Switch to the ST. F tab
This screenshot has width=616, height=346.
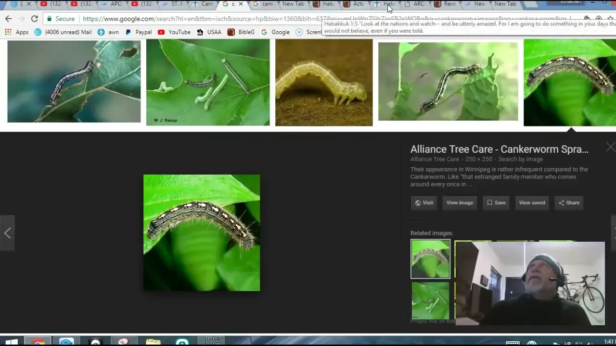click(x=172, y=4)
